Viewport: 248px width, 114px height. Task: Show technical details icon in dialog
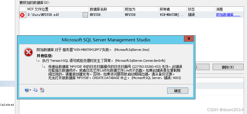point(42,90)
